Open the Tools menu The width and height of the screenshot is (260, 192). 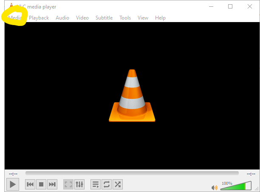click(125, 18)
